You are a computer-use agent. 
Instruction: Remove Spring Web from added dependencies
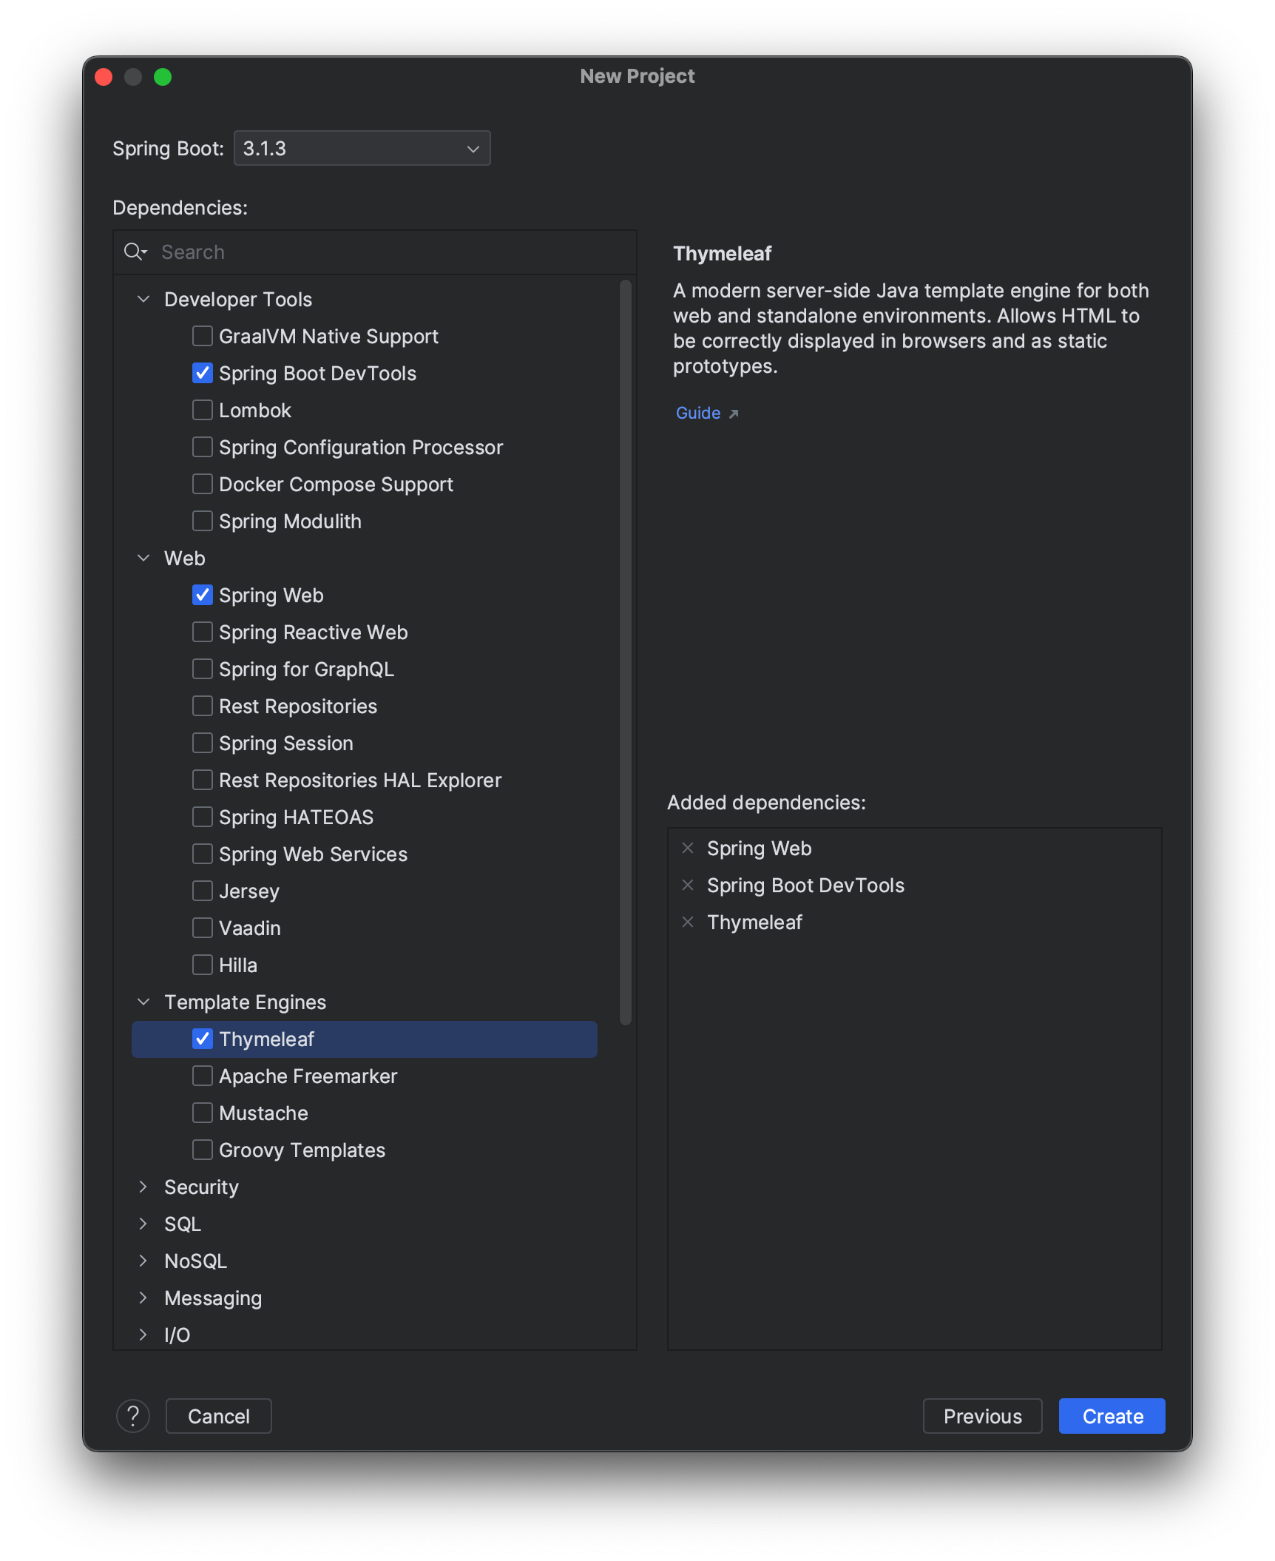[688, 848]
